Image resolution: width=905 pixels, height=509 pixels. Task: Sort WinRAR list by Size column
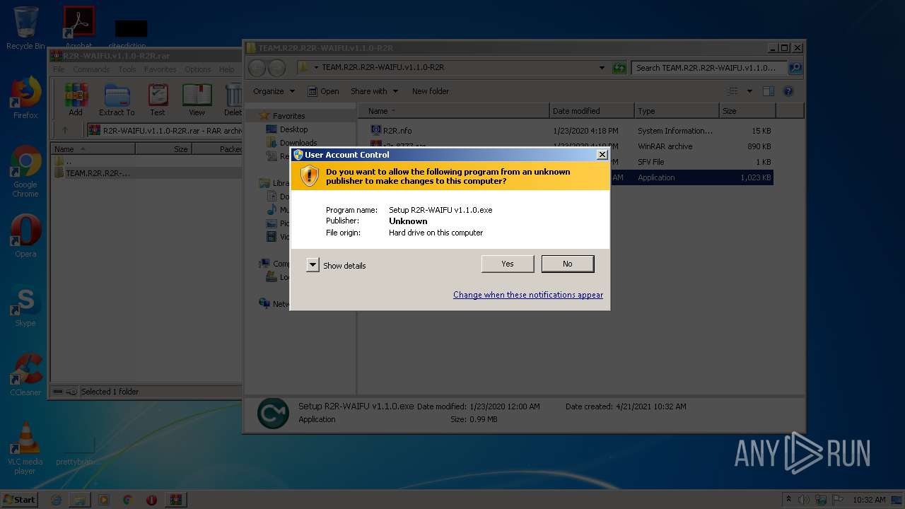pyautogui.click(x=163, y=148)
